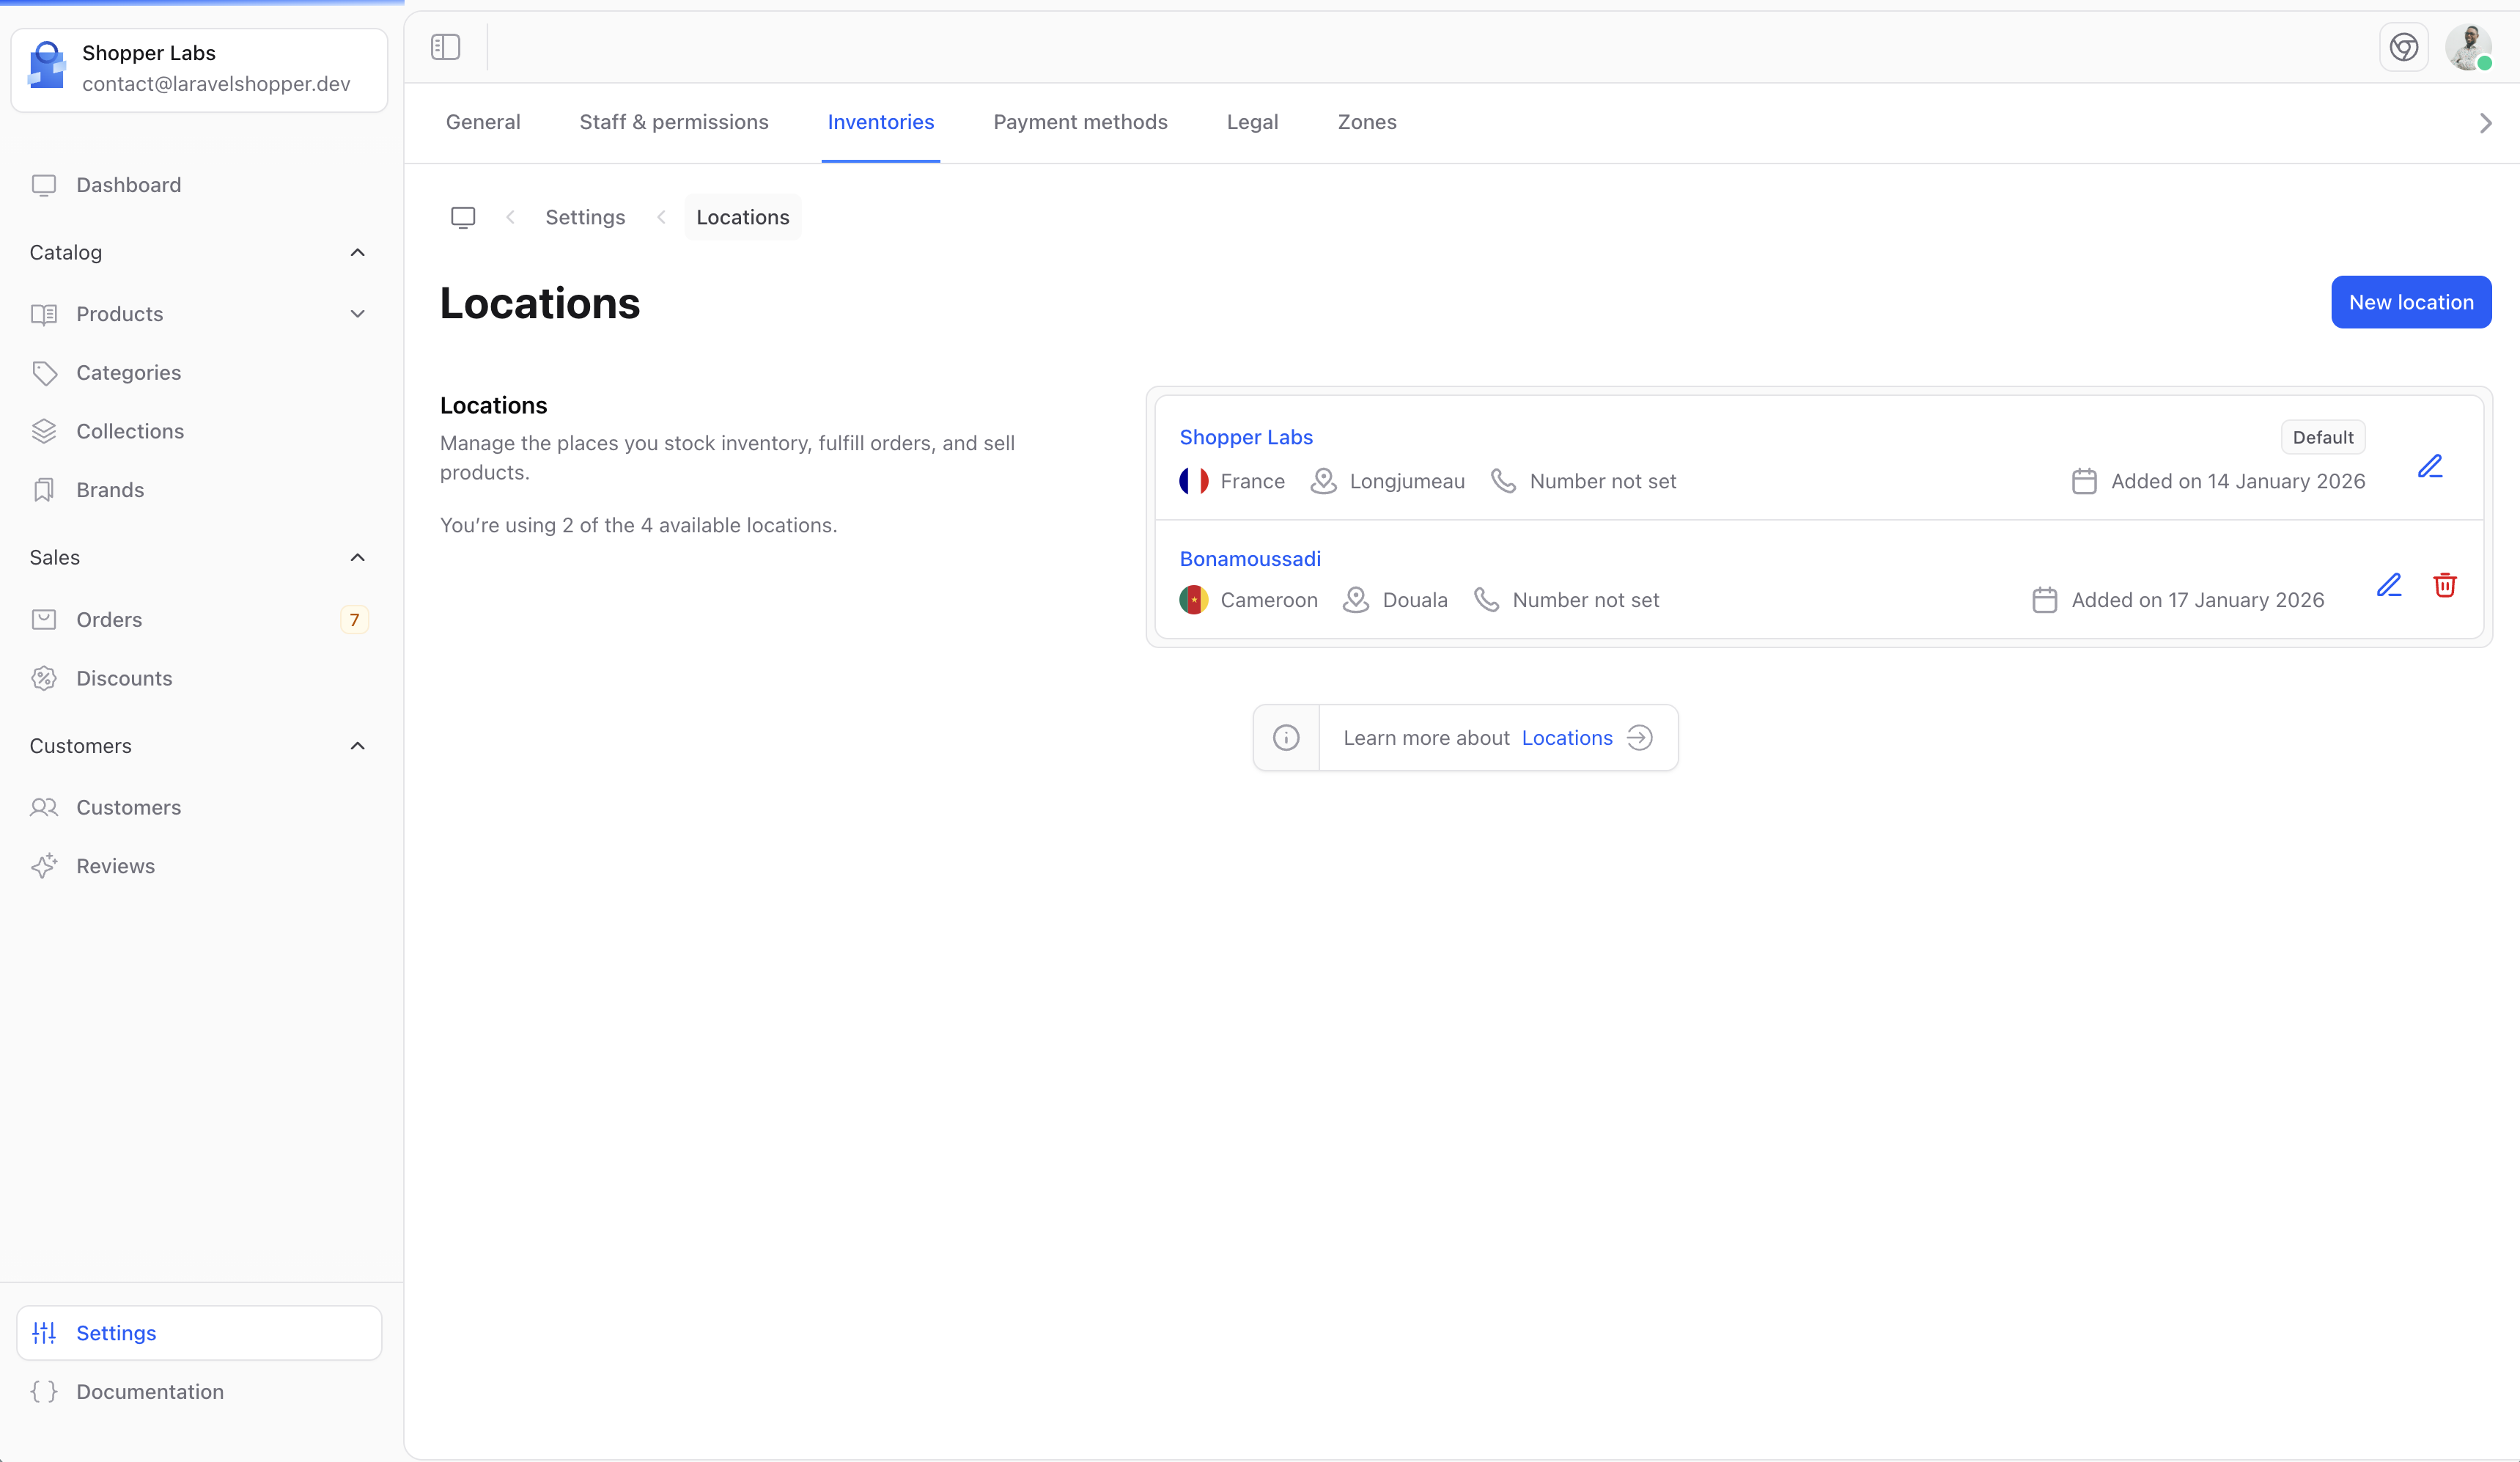
Task: Open the Bonamoussadi location name link
Action: point(1250,559)
